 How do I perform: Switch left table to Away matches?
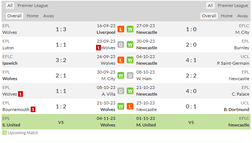tap(48, 16)
